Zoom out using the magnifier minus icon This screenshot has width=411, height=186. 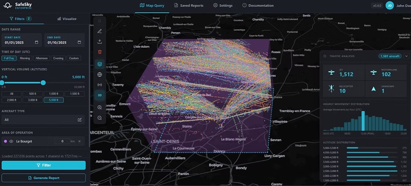[100, 118]
